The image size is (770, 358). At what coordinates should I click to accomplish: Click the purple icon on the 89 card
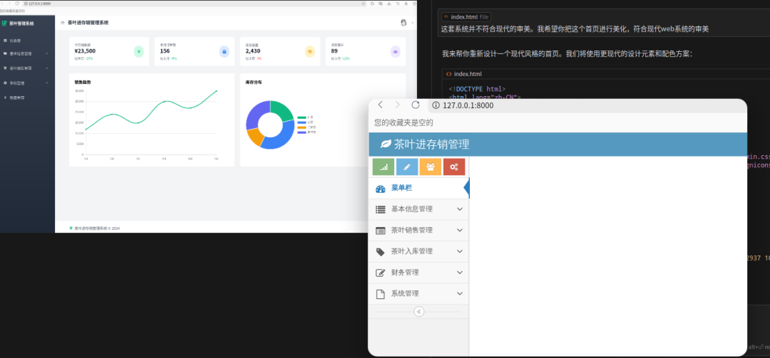[395, 51]
